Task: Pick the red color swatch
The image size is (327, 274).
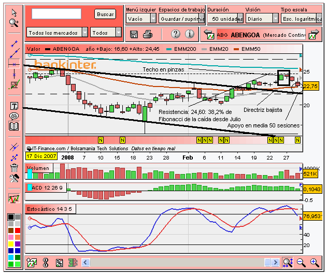Action: tap(18, 230)
